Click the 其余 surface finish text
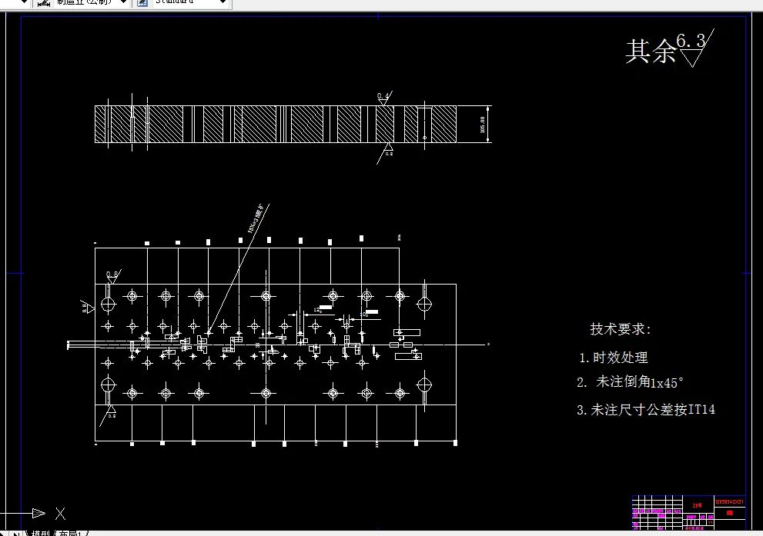The image size is (763, 536). [651, 52]
